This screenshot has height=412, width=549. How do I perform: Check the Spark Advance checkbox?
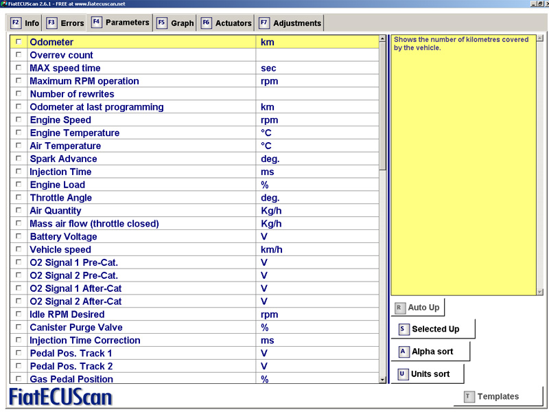[19, 159]
